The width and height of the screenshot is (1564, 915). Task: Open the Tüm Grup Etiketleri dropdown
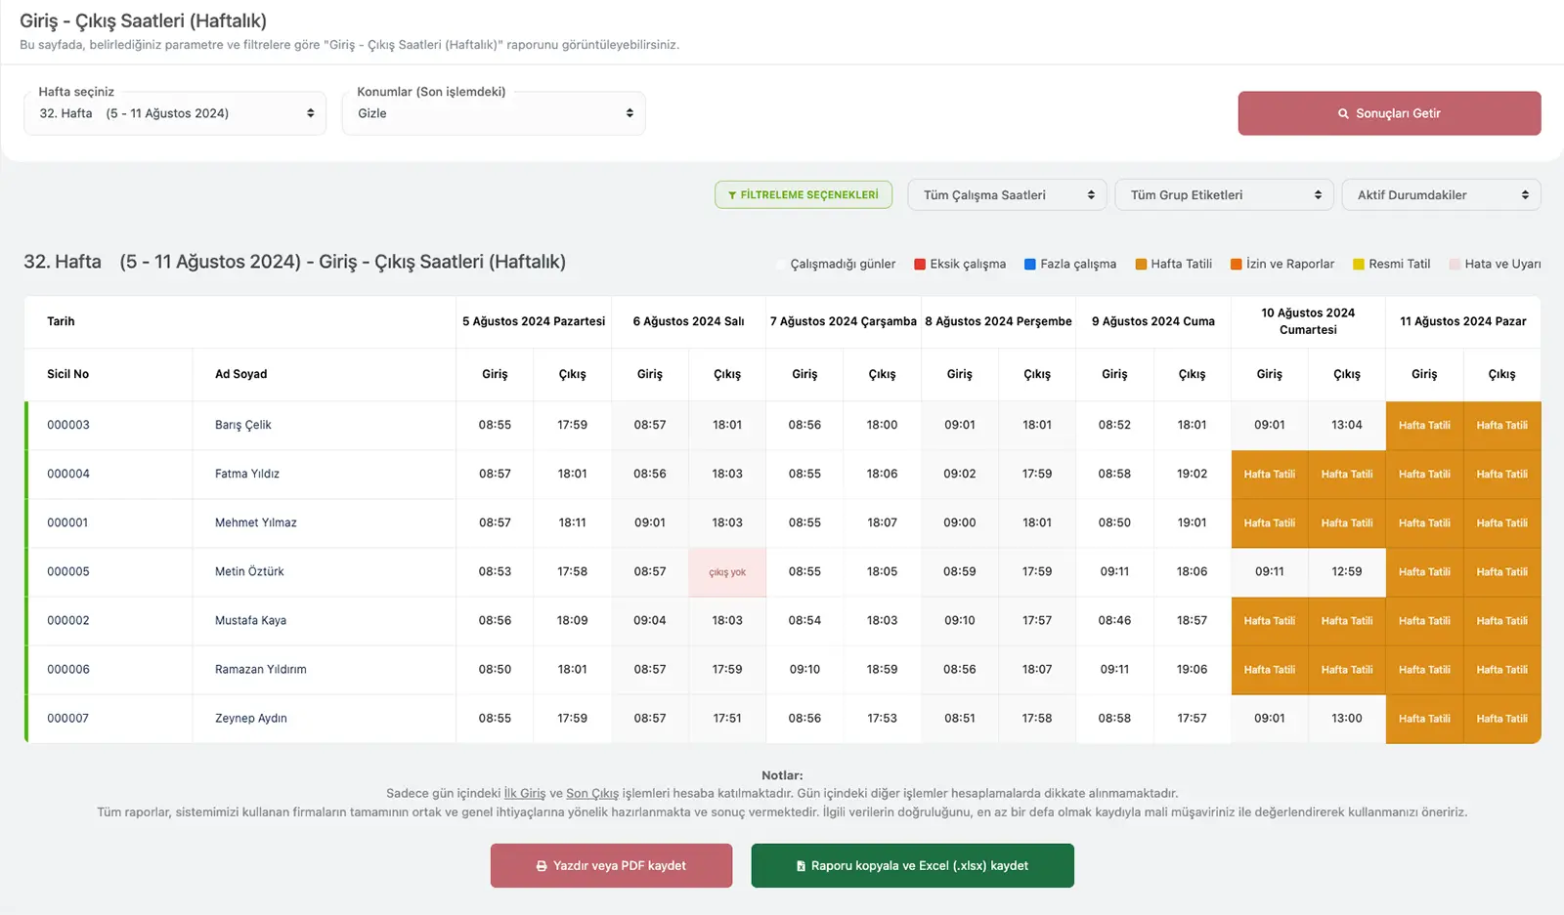point(1224,195)
